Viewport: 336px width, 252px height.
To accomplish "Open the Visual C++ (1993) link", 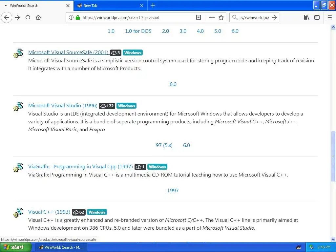I will point(49,212).
